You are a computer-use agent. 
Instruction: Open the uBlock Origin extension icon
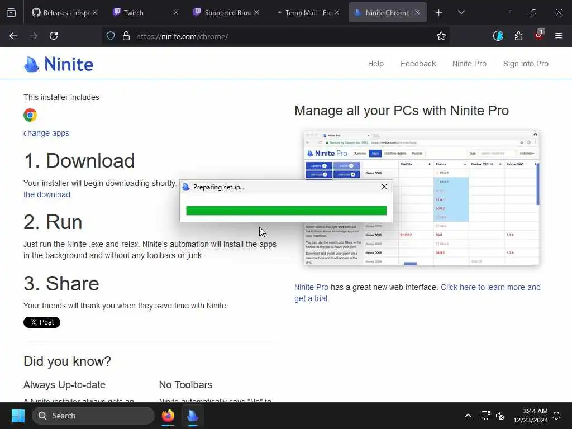pos(539,36)
